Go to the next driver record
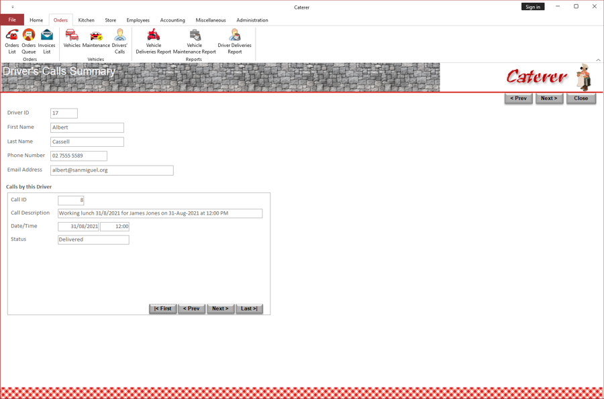The height and width of the screenshot is (399, 604). click(x=549, y=99)
